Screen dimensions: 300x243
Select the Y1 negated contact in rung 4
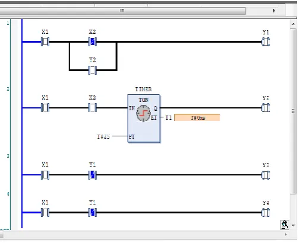coord(93,213)
